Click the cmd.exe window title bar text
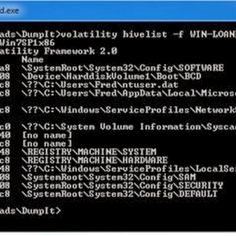The height and width of the screenshot is (236, 236). click(x=9, y=11)
